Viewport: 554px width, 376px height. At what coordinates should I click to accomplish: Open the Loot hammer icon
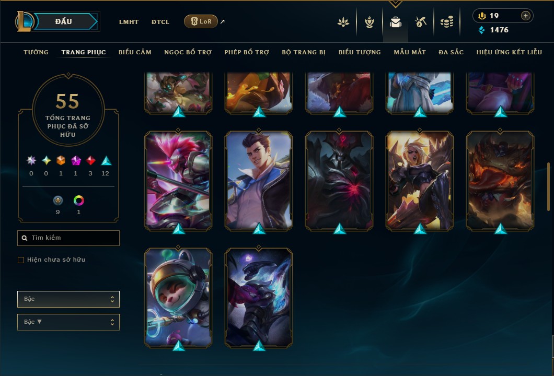point(420,22)
